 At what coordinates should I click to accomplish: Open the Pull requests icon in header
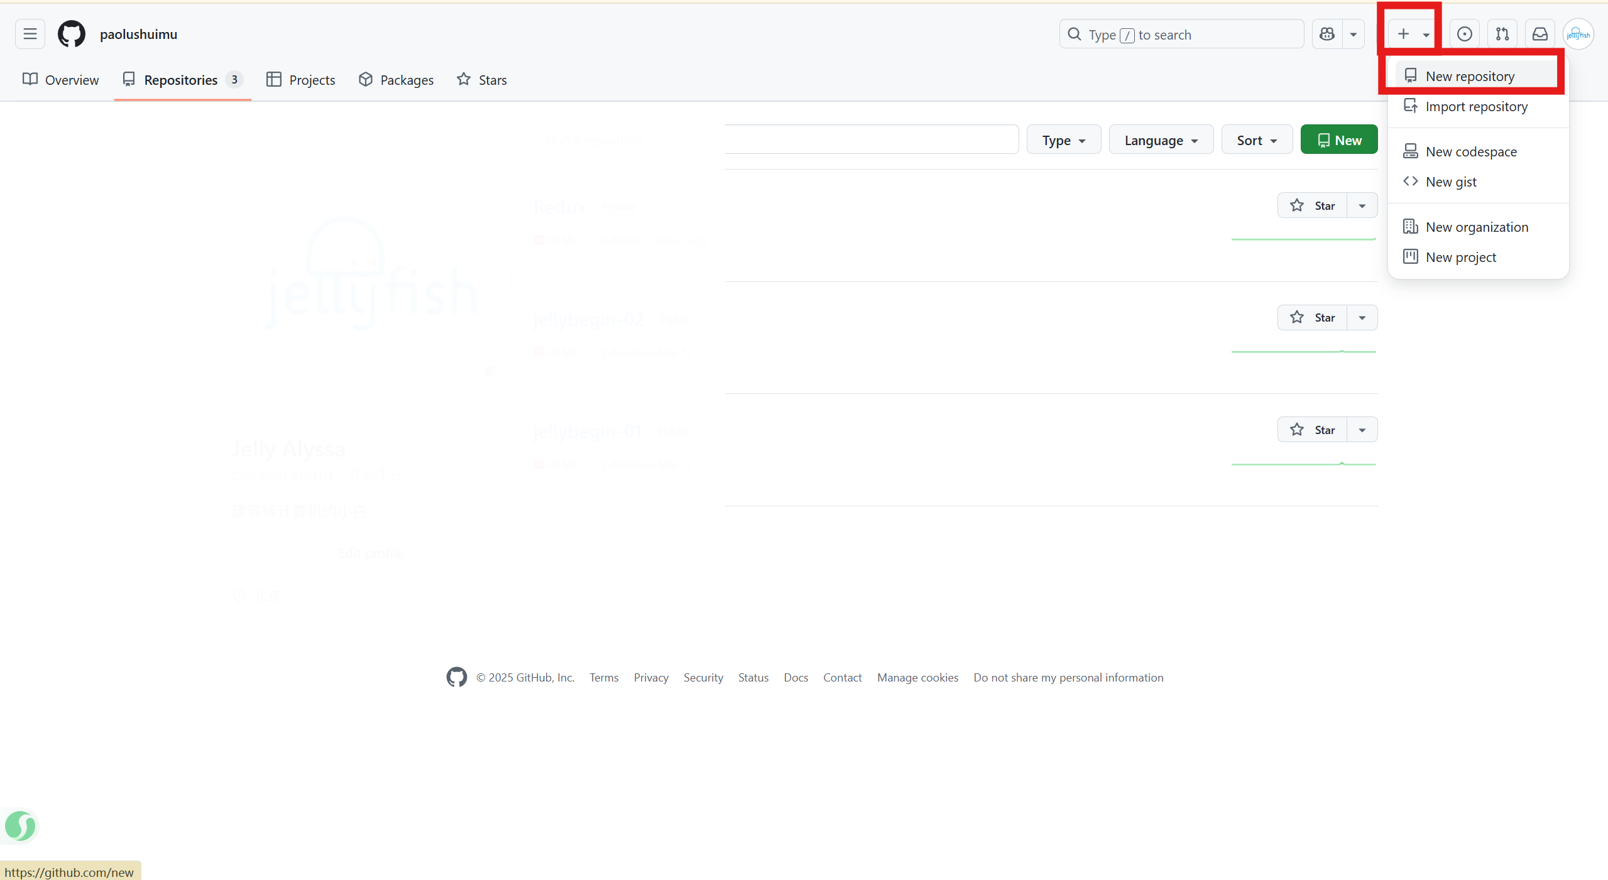(1502, 34)
